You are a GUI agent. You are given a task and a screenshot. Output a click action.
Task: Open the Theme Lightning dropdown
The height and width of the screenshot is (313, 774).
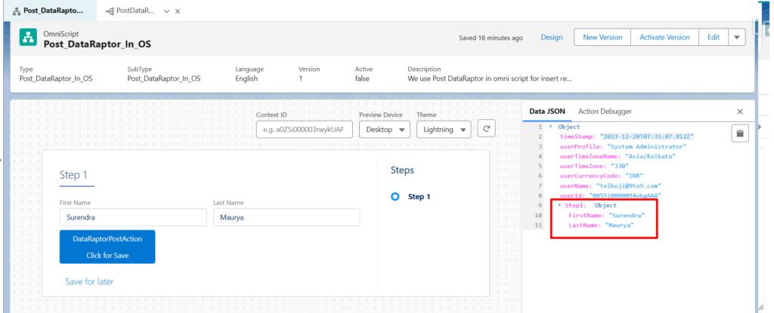[x=443, y=130]
